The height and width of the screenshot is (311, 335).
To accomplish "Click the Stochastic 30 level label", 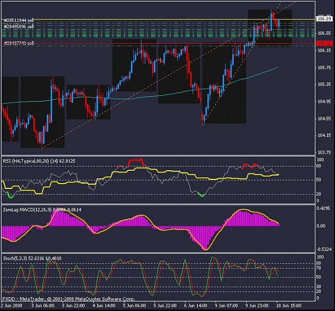I will click(x=318, y=286).
